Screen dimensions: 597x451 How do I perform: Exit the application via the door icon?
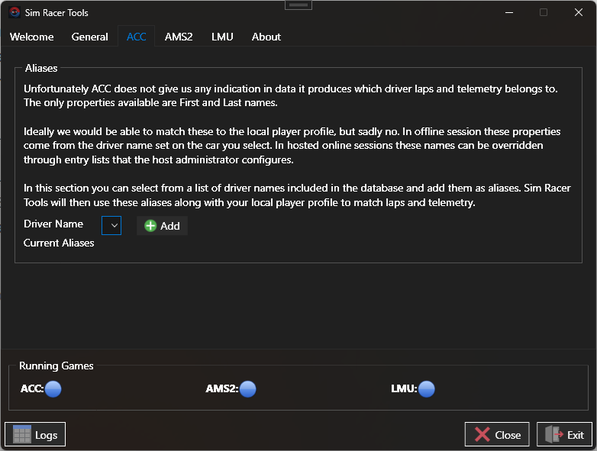coord(564,434)
